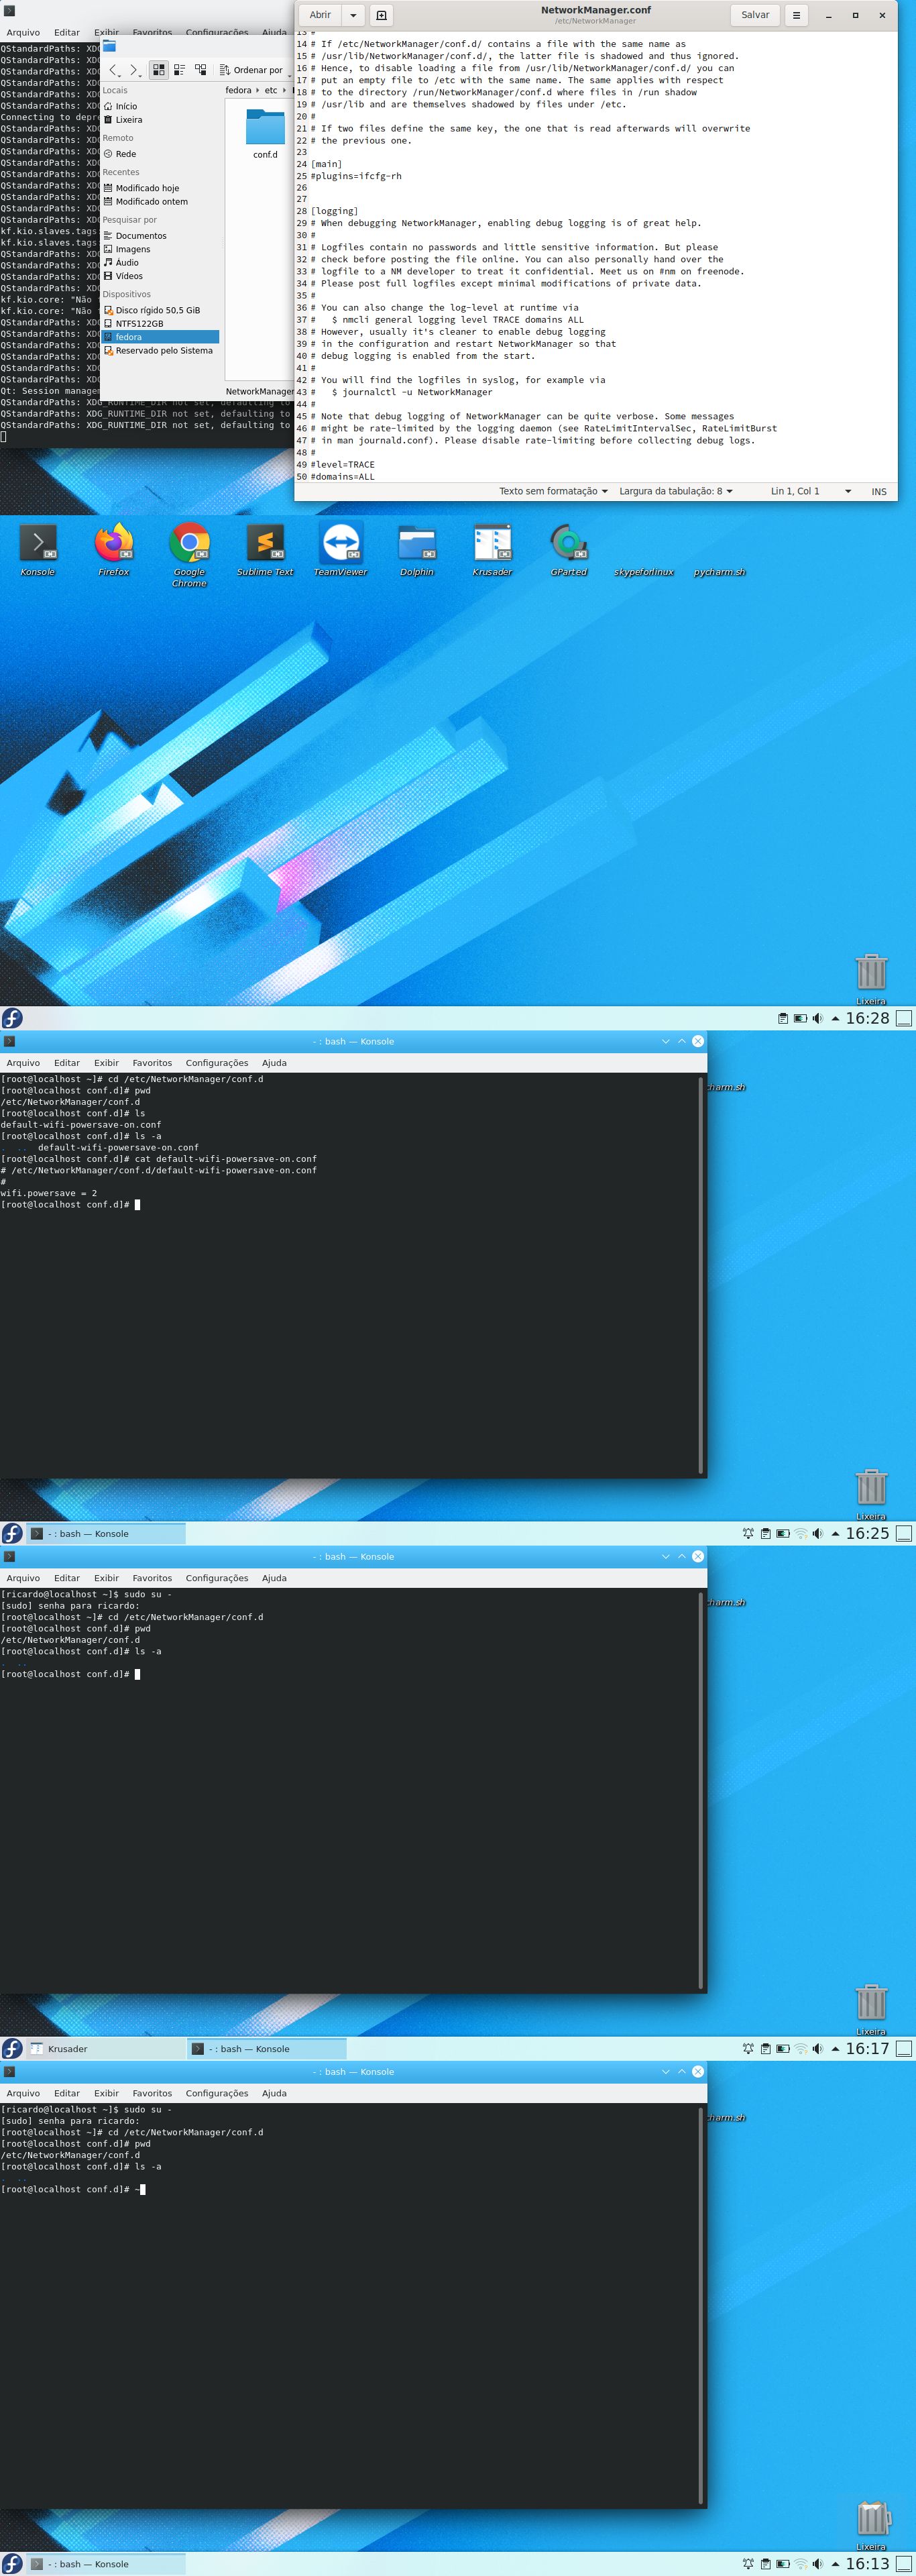The height and width of the screenshot is (2576, 916).
Task: Select the conf.d folder in Dolphin
Action: coord(265,133)
